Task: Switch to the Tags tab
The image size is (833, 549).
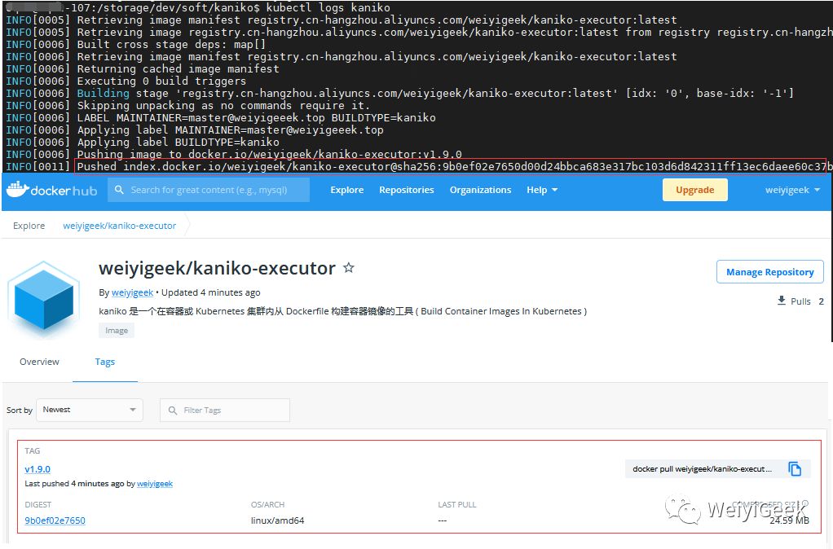Action: [104, 362]
